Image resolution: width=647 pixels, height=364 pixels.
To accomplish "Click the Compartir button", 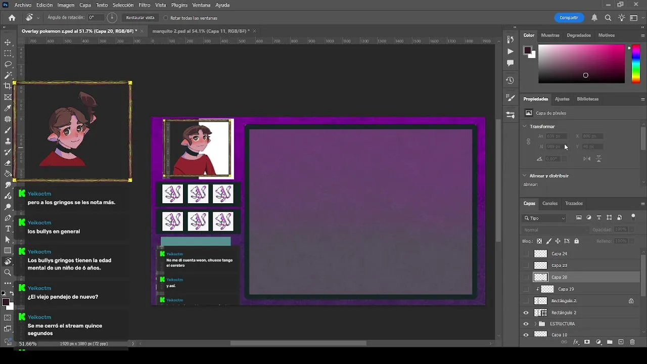I will (569, 18).
